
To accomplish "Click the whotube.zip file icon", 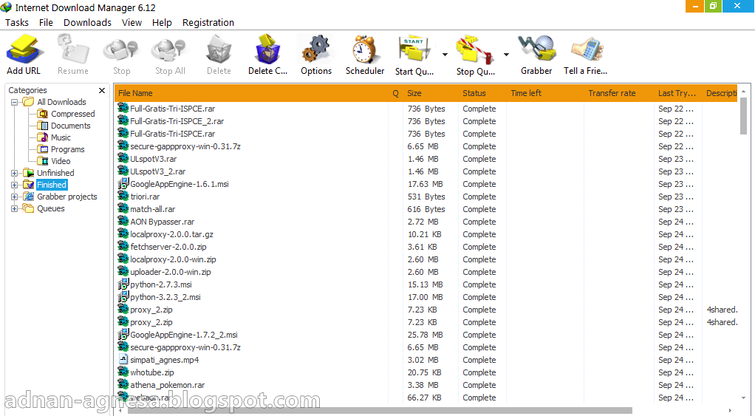I will pos(123,372).
